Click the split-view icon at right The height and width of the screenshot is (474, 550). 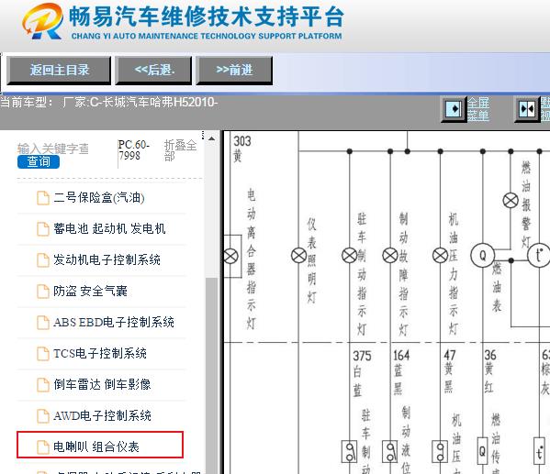527,109
